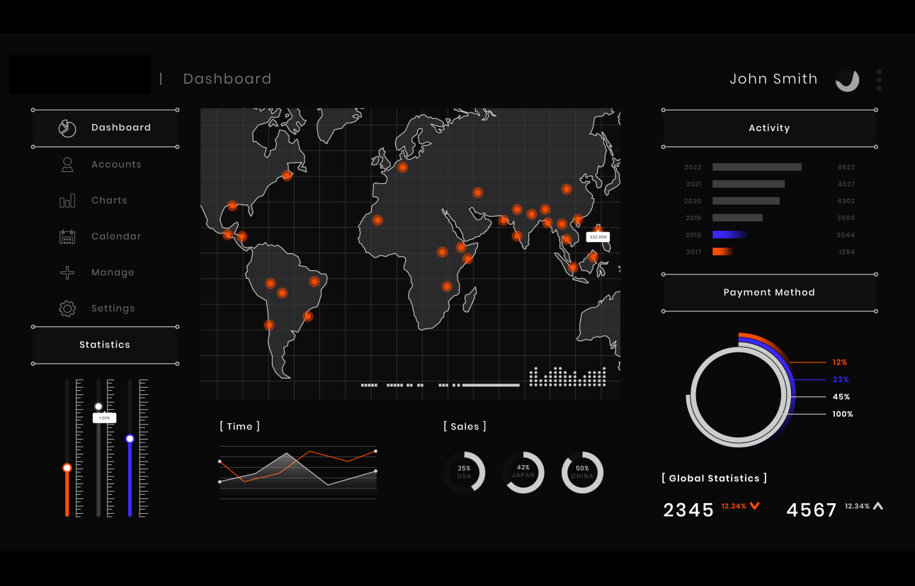Click the Dashboard pie chart icon

[67, 128]
